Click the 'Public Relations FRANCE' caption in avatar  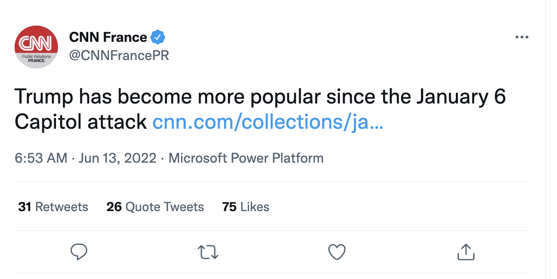36,58
